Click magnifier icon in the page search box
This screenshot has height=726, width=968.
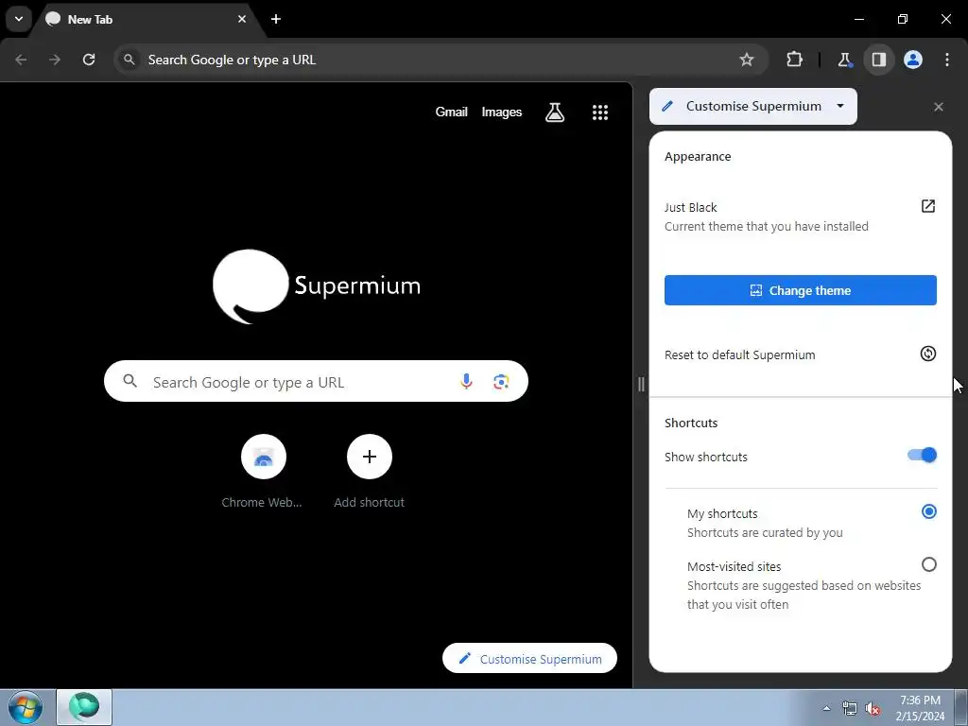coord(130,381)
